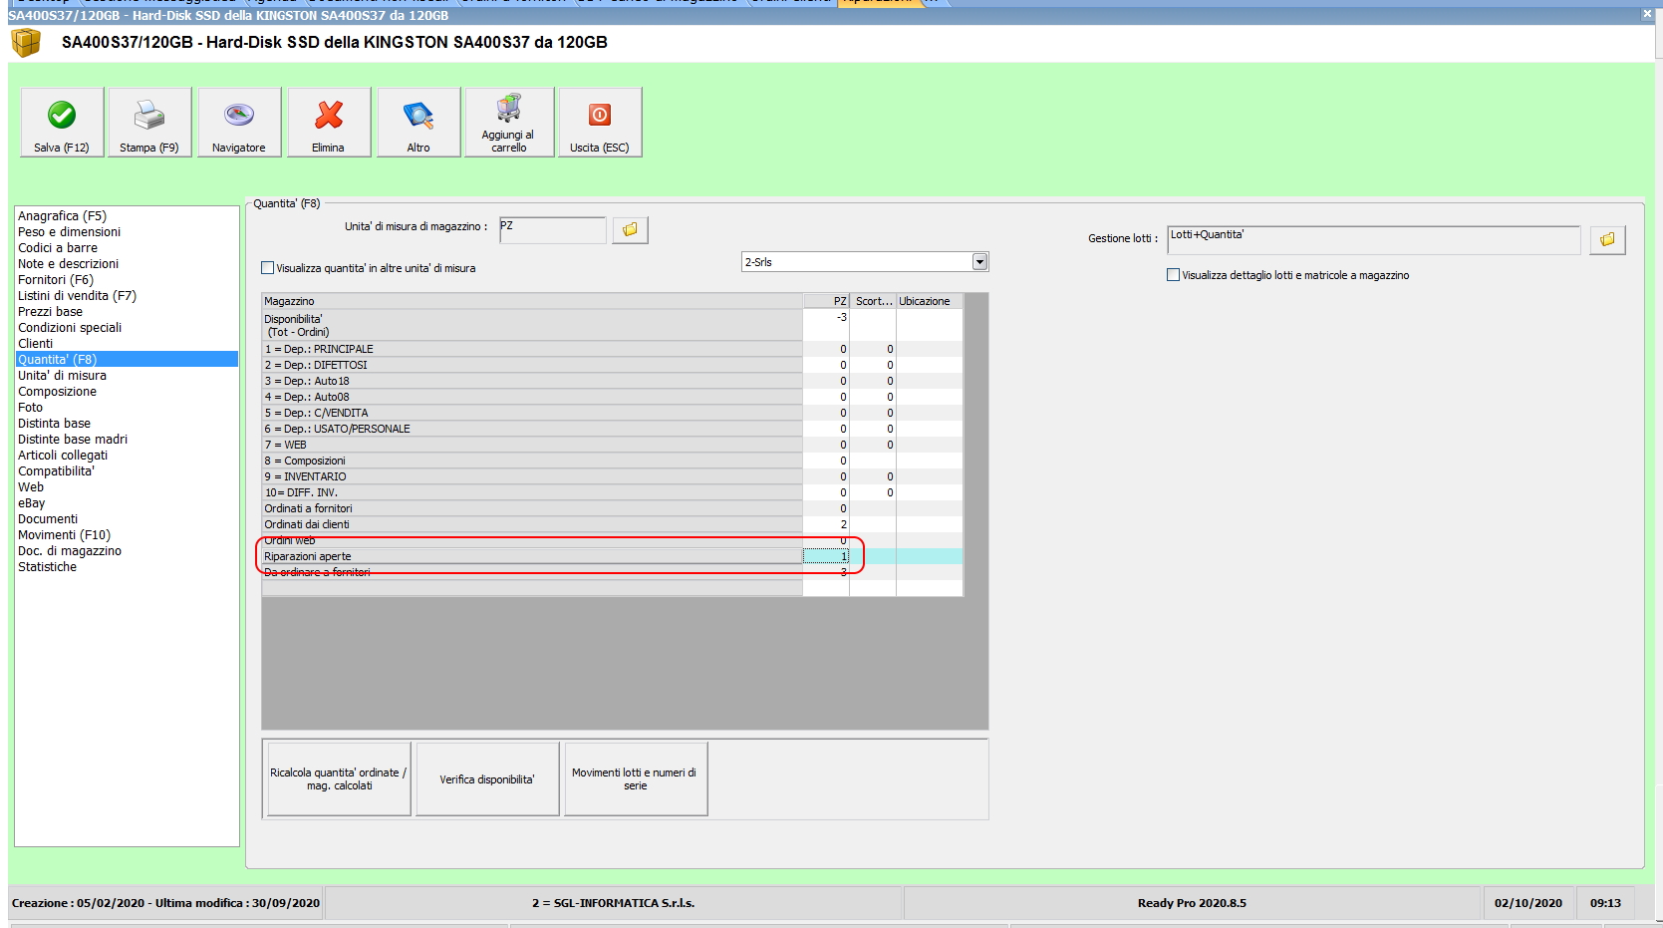This screenshot has height=928, width=1663.
Task: Select Peso e dimensioni section
Action: click(69, 231)
